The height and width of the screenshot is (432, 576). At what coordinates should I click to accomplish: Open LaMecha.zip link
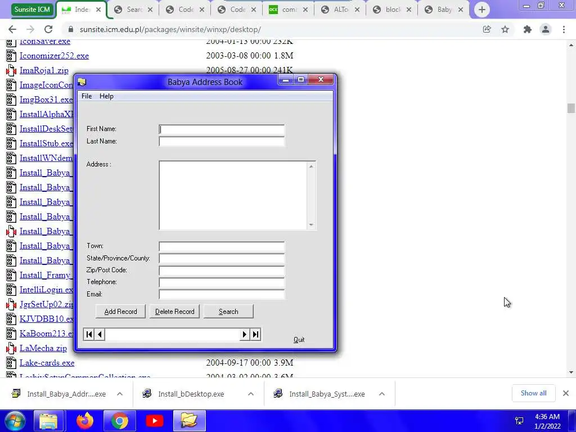point(43,348)
